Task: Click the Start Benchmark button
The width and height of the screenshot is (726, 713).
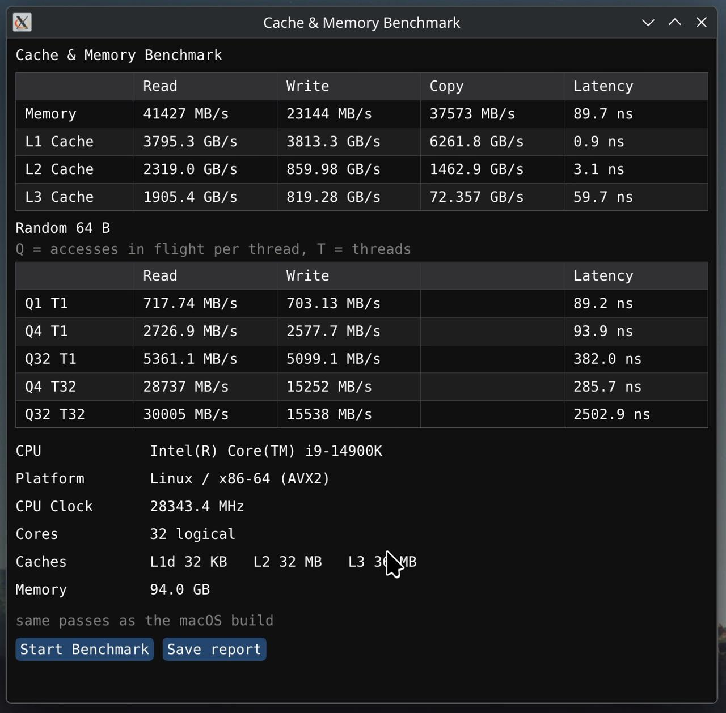Action: click(85, 649)
